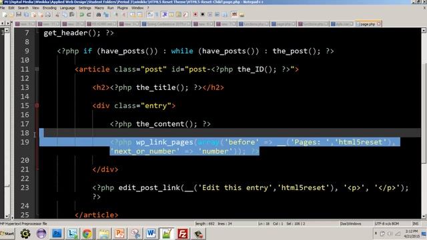The width and height of the screenshot is (427, 240).
Task: Collapse the fold marker at line 11
Action: tap(37, 69)
